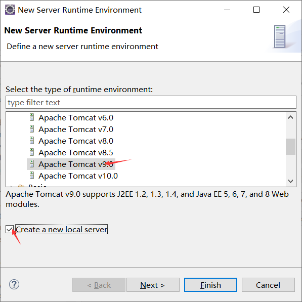Click the scroll up arrow in runtime list
Image resolution: width=302 pixels, height=302 pixels.
point(291,117)
